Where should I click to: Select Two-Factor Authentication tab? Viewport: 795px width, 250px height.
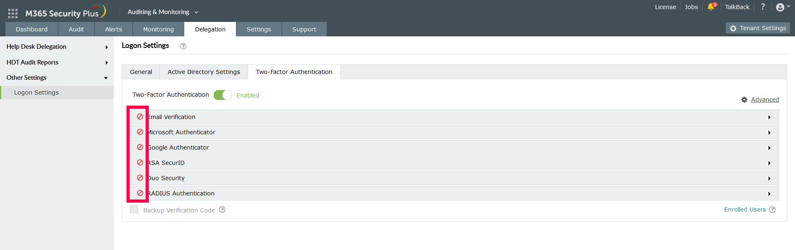294,72
